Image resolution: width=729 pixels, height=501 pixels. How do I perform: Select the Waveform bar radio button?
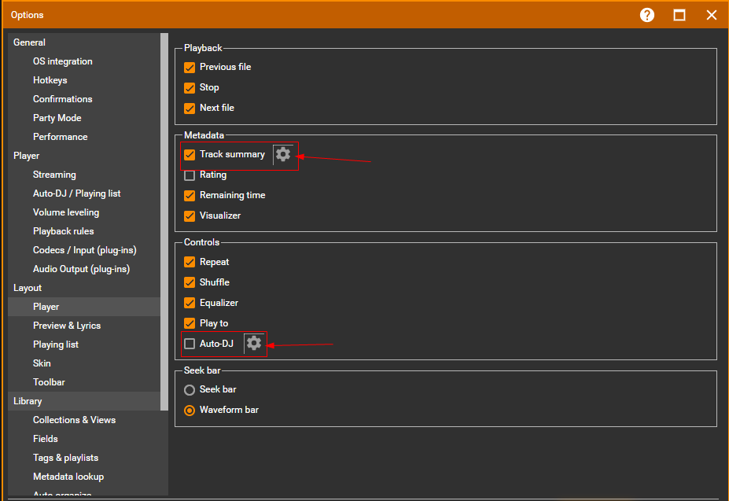pyautogui.click(x=190, y=411)
